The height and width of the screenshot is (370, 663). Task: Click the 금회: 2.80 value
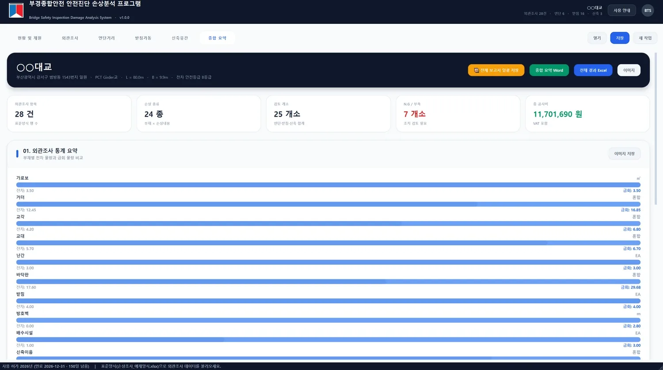pyautogui.click(x=632, y=326)
